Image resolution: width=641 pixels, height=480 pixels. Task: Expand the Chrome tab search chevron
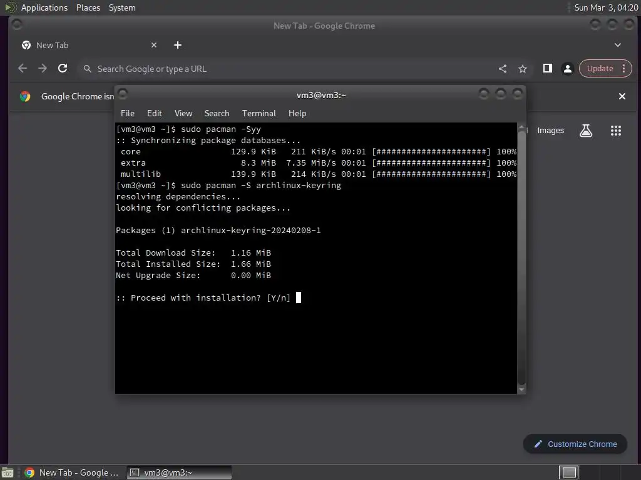618,45
